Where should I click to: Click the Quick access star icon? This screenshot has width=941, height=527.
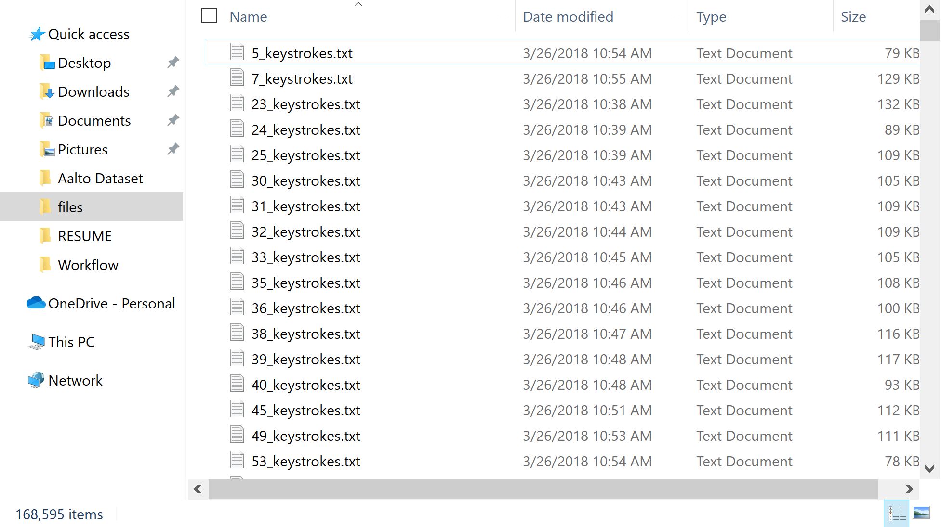38,34
